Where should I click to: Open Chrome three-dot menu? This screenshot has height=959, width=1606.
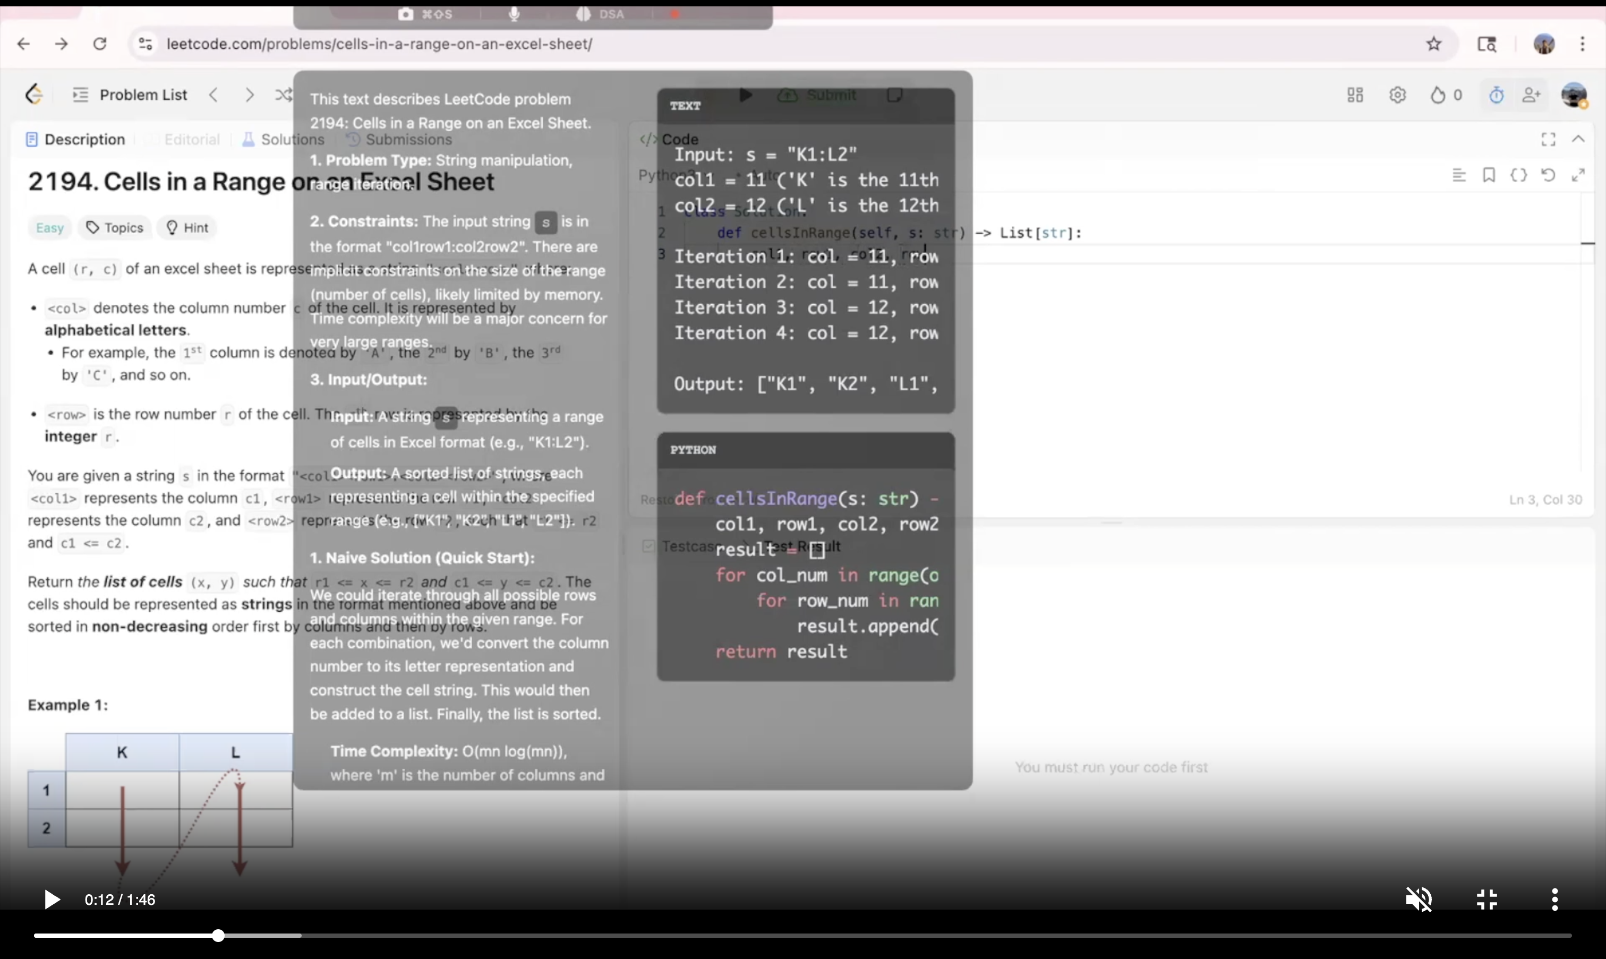(x=1582, y=44)
